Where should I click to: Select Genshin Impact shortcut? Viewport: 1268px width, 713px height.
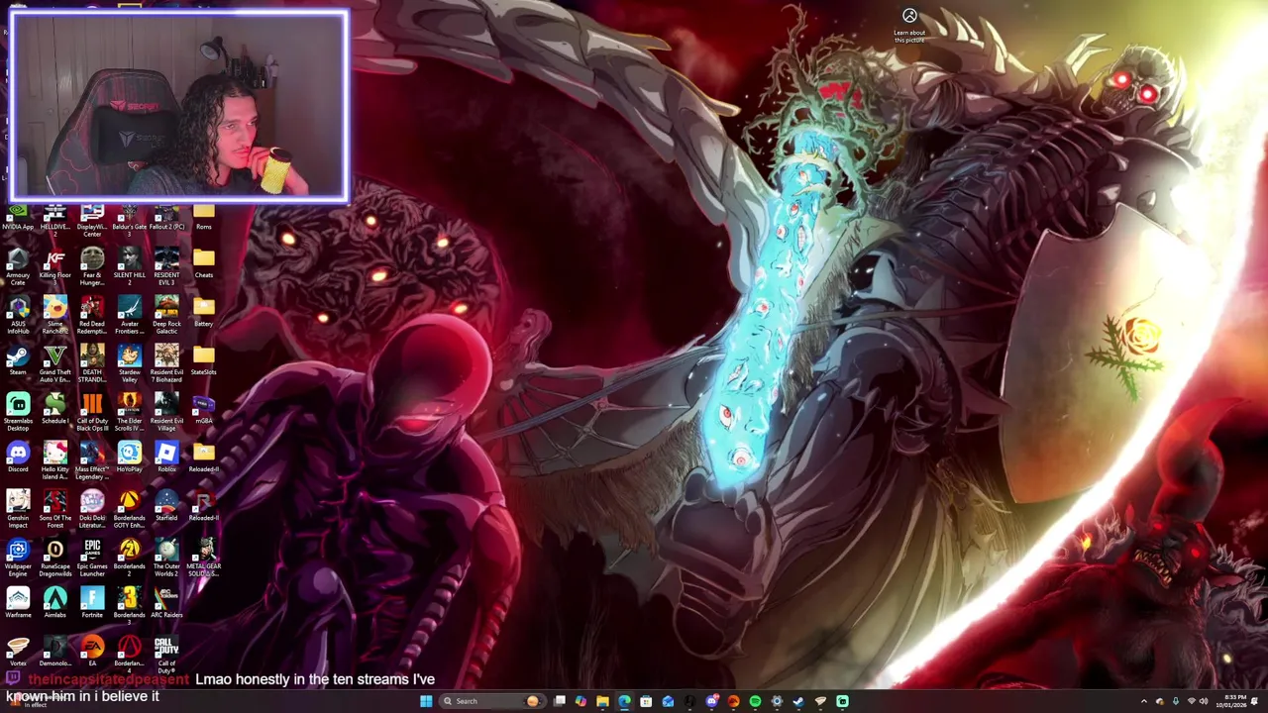(x=18, y=510)
